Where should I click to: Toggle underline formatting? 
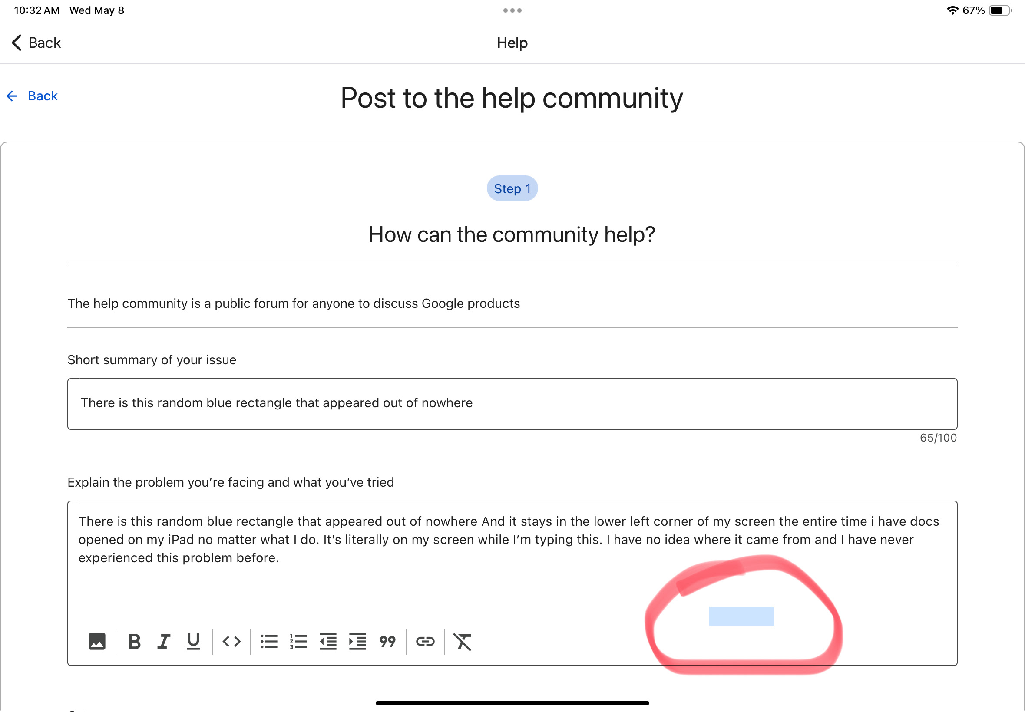point(193,642)
